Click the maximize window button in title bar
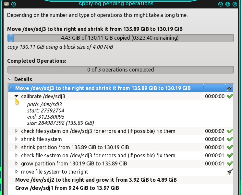The image size is (241, 195). pyautogui.click(x=228, y=4)
